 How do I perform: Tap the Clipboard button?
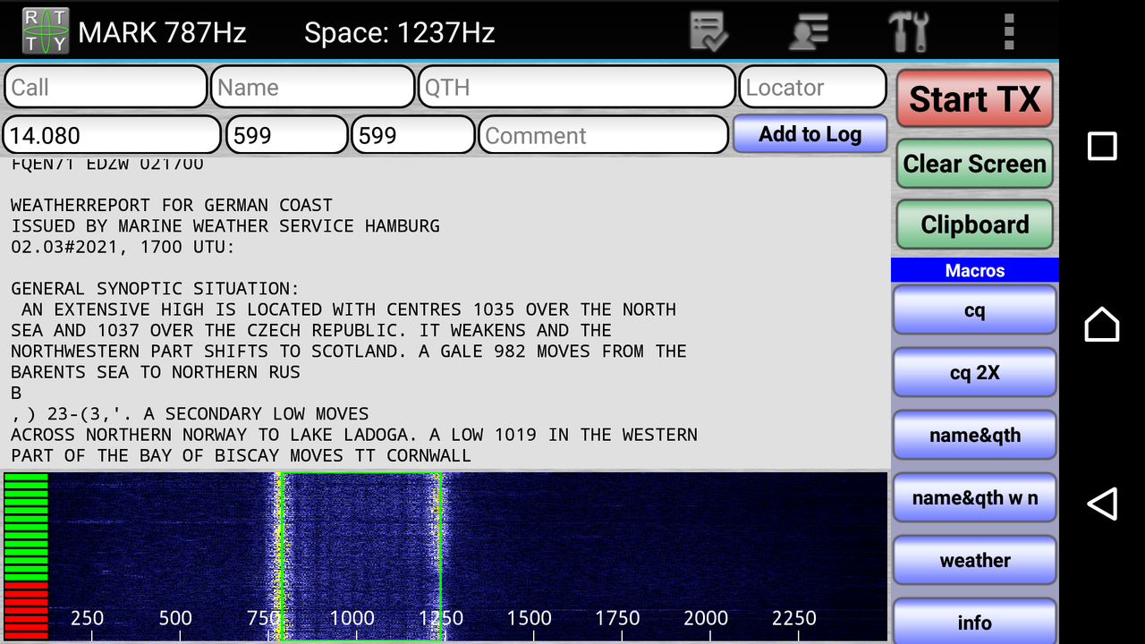(975, 225)
